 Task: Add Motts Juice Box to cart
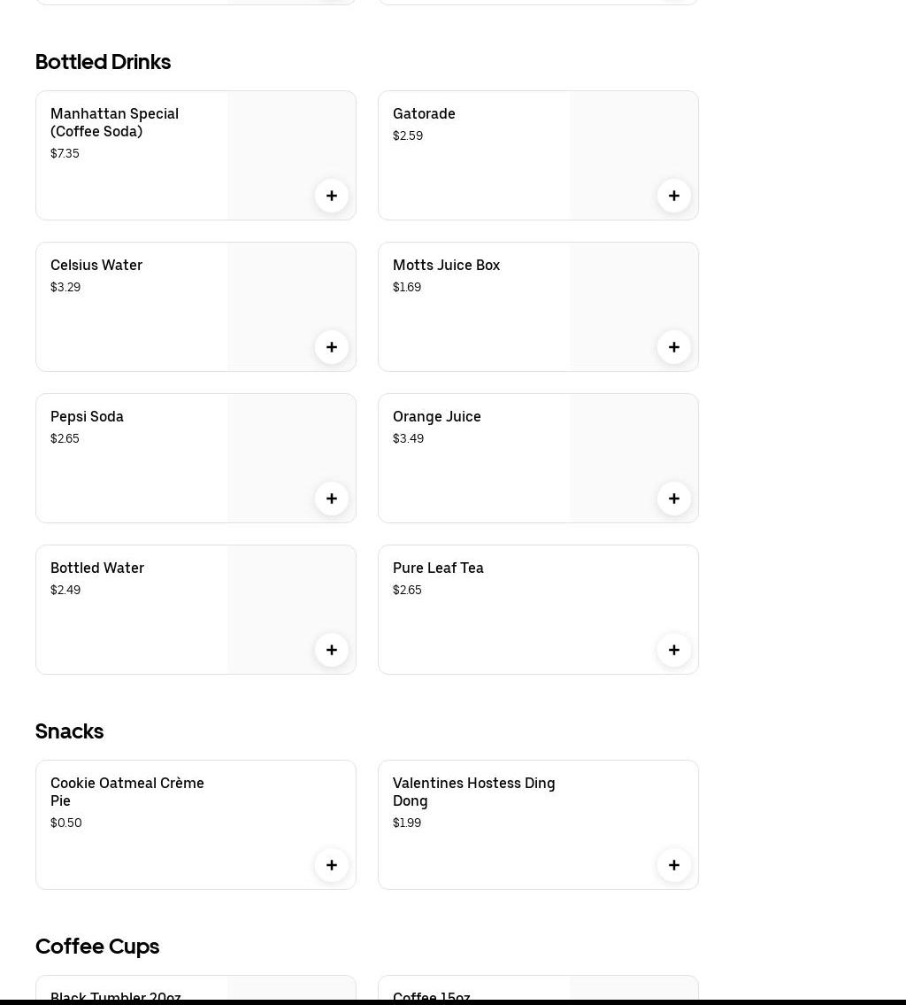click(674, 347)
